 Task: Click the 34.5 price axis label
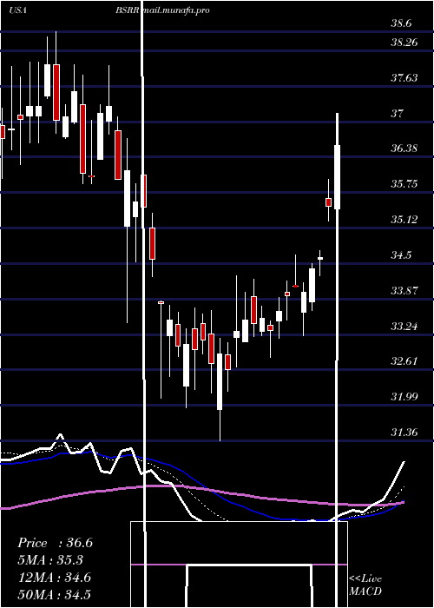[401, 255]
